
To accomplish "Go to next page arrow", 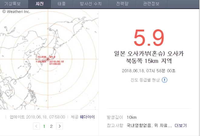I will (59, 126).
